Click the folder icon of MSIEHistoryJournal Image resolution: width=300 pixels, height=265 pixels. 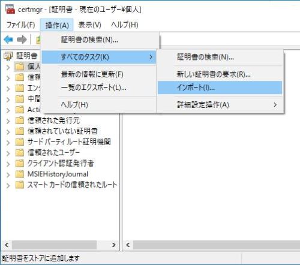click(20, 174)
